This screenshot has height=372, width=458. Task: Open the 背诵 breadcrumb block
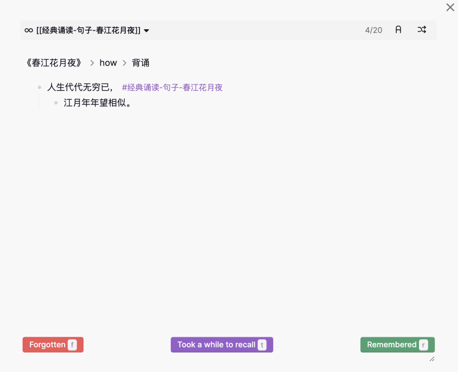coord(140,63)
